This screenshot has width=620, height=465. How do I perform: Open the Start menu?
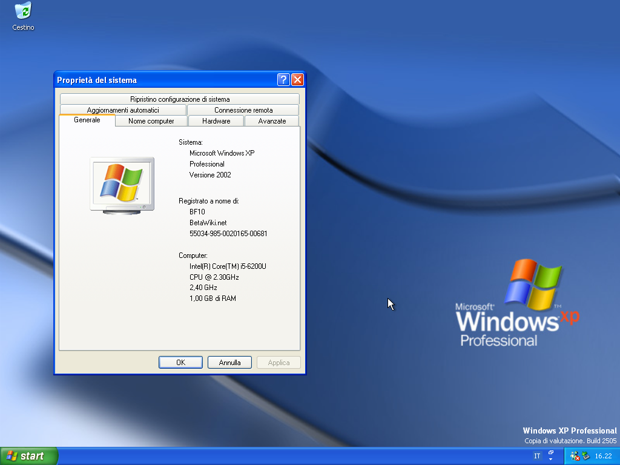click(29, 456)
